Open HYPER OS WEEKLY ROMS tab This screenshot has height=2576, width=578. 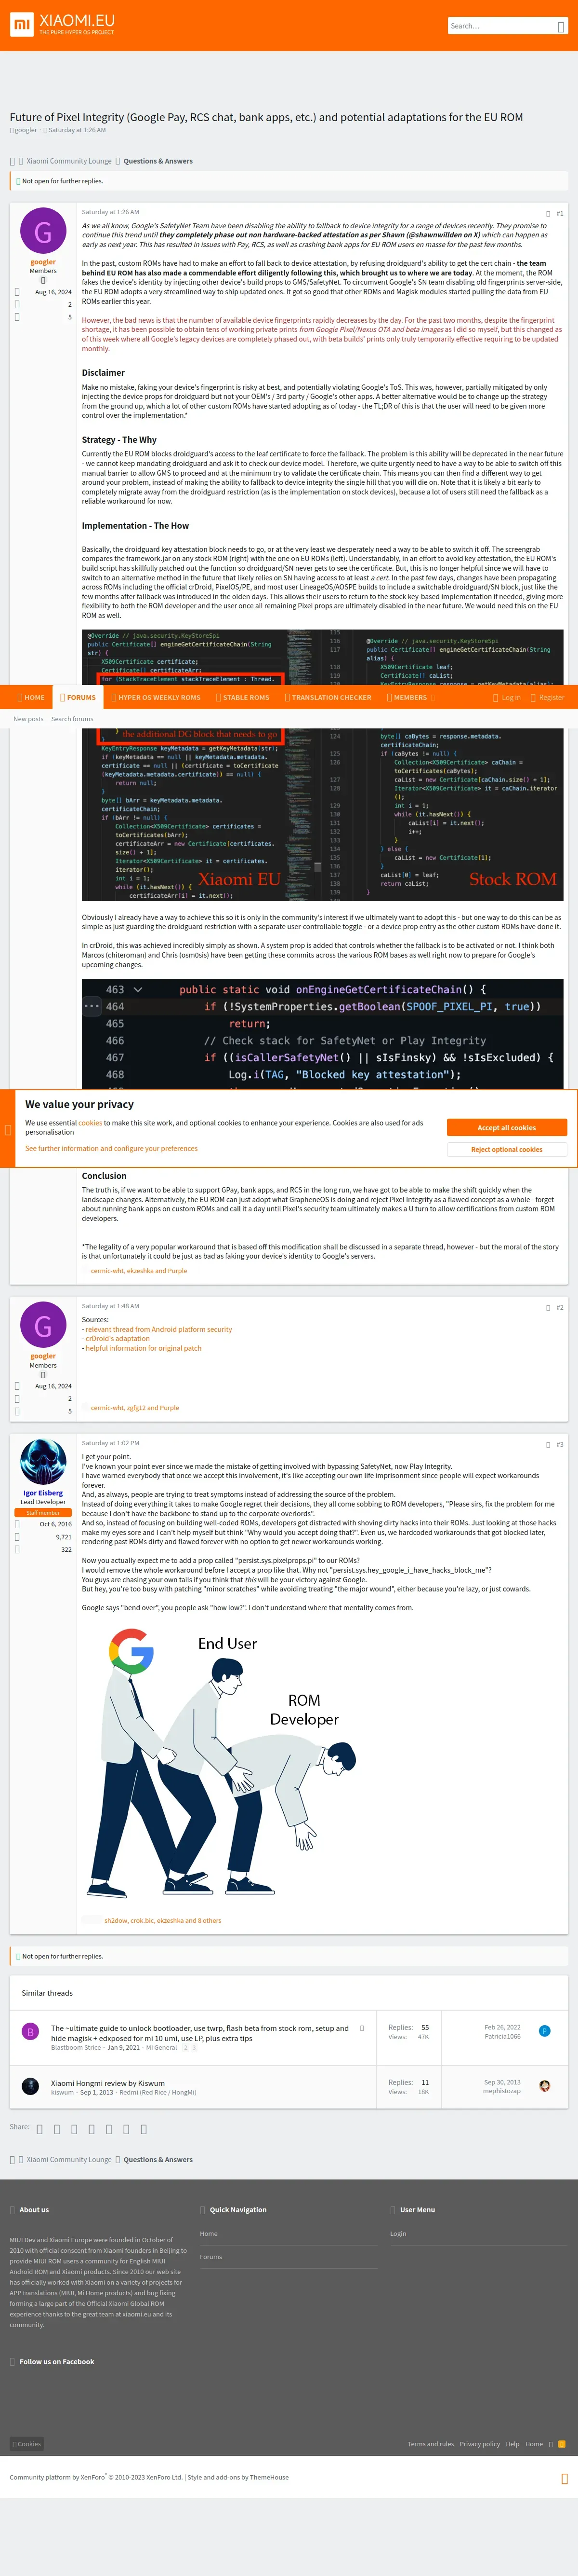point(156,697)
